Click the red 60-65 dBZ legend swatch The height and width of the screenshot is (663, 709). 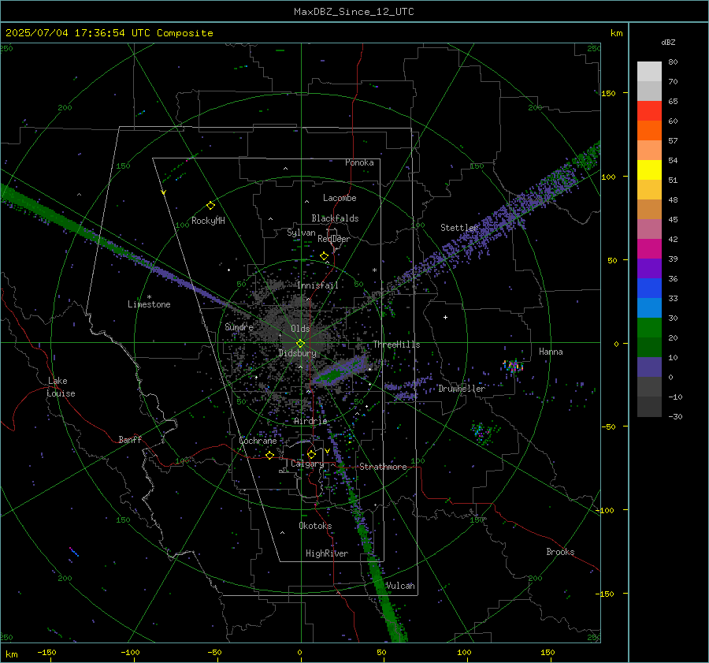(x=649, y=111)
